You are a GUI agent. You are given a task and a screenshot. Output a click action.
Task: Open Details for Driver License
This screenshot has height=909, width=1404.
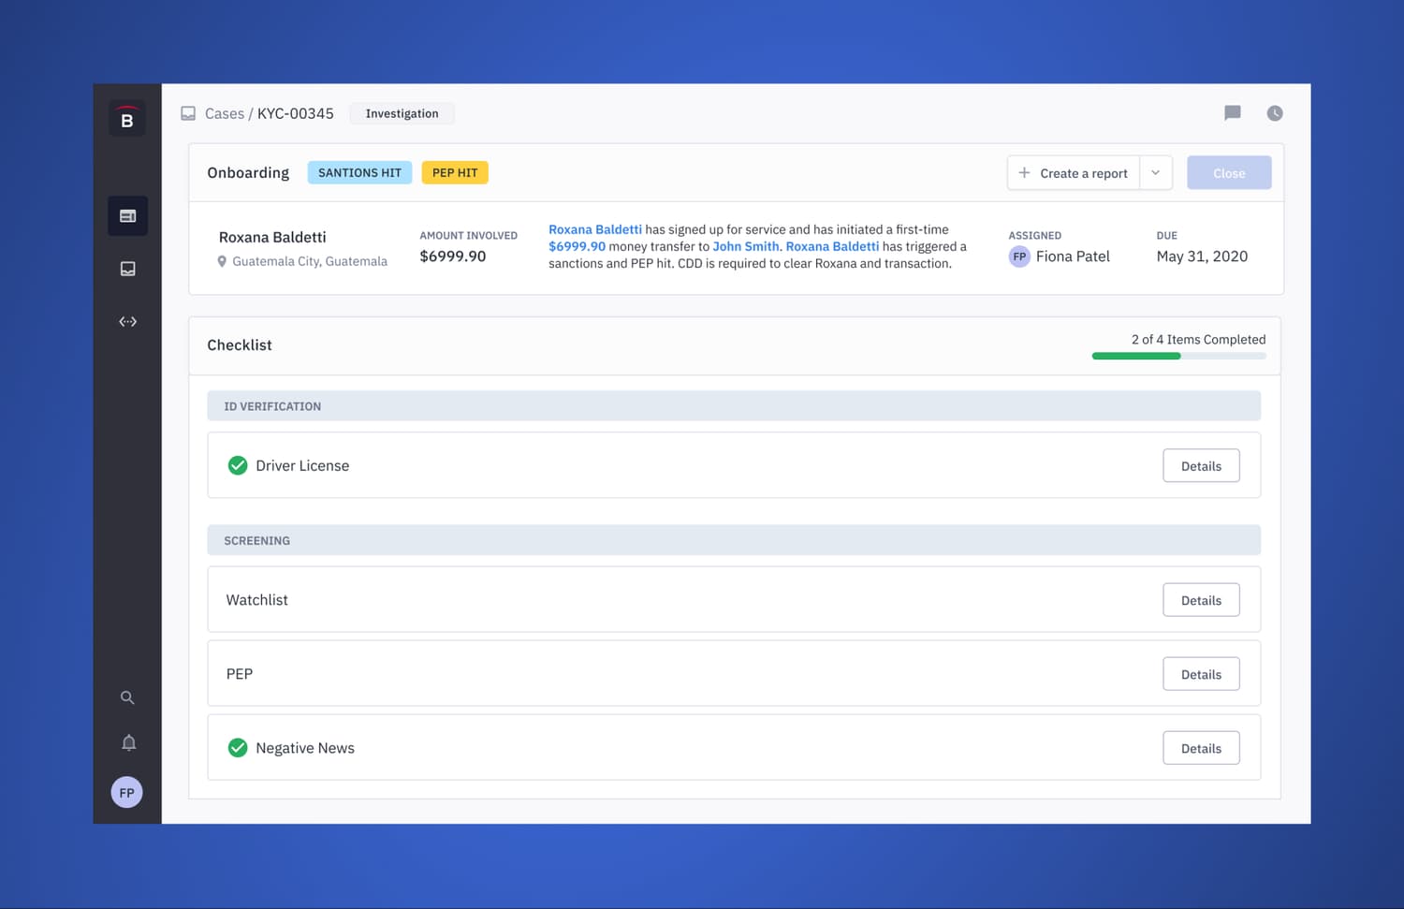pyautogui.click(x=1201, y=466)
